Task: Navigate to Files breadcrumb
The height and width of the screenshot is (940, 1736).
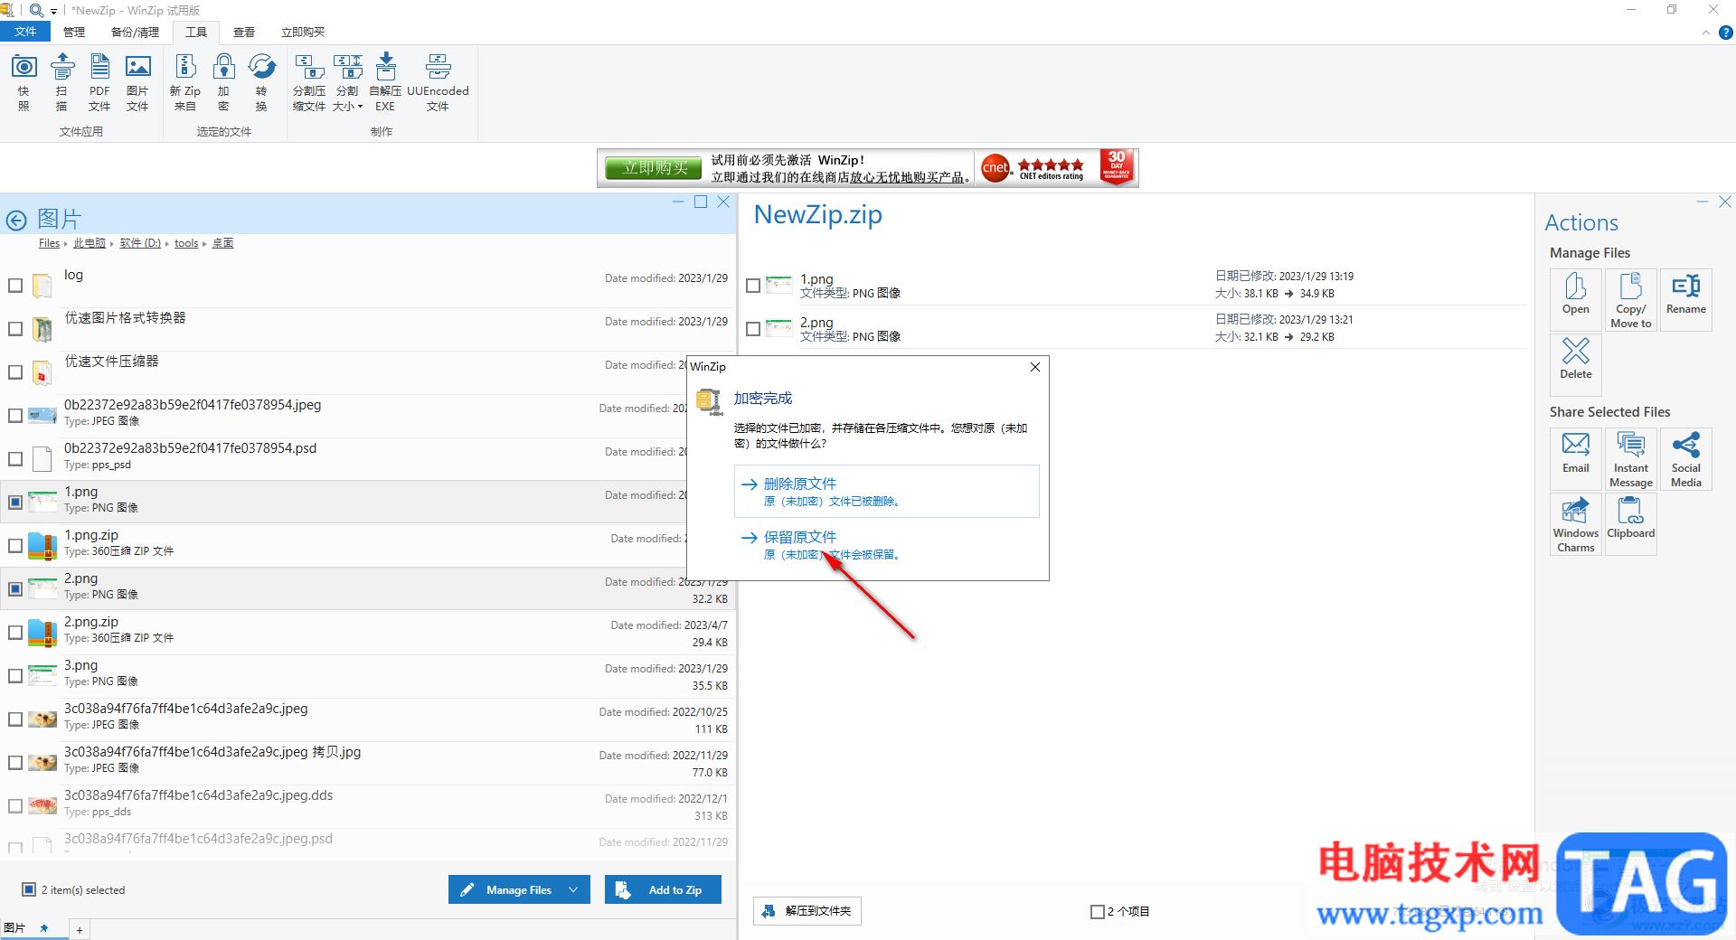Action: (x=49, y=243)
